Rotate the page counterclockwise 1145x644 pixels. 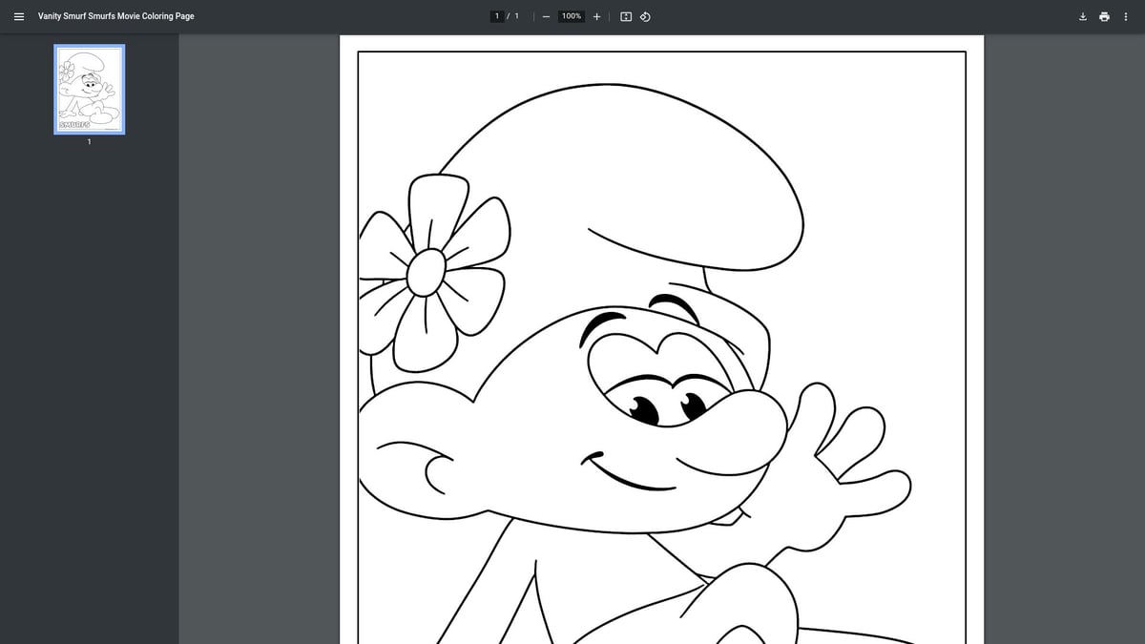click(645, 16)
